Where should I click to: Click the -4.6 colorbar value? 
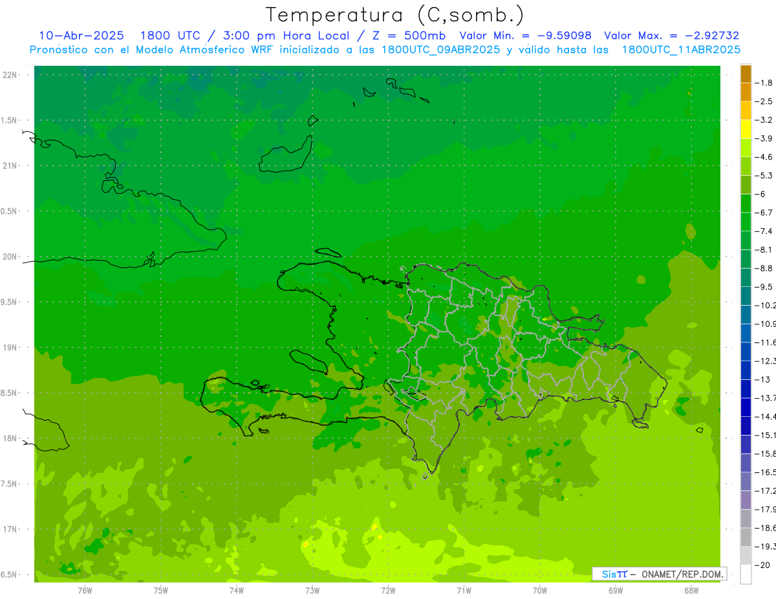tap(764, 157)
